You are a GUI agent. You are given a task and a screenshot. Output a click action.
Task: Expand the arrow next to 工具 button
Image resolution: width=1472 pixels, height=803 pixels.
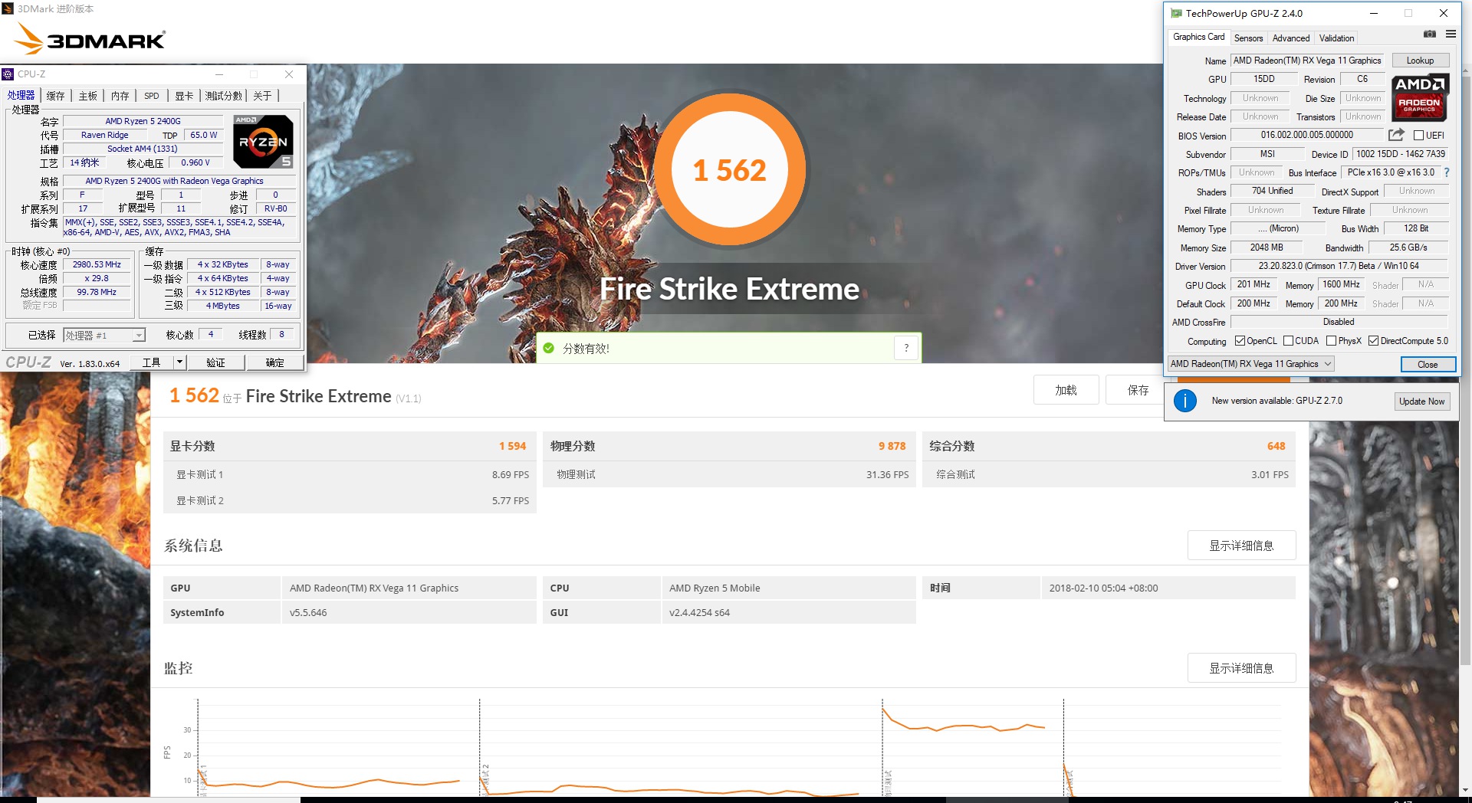coord(179,362)
